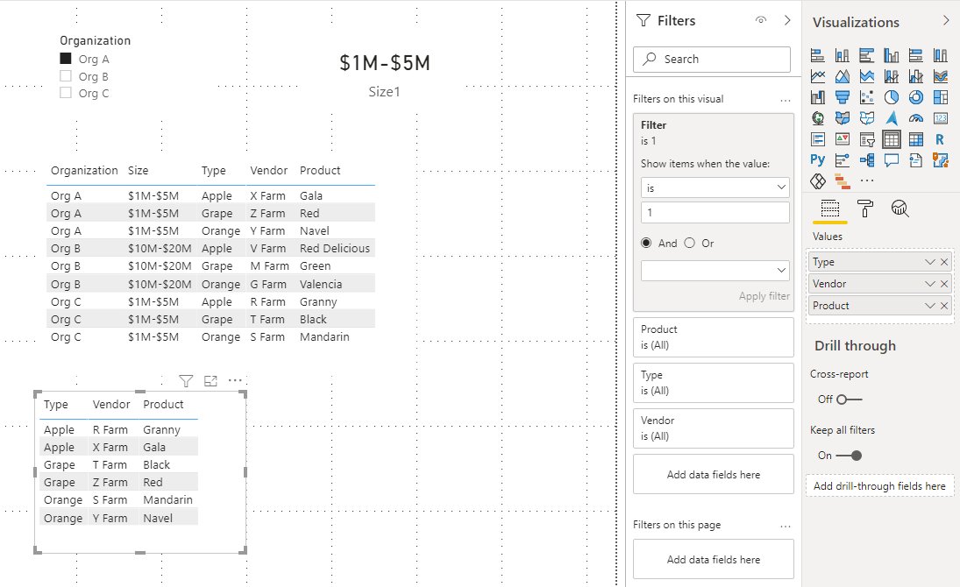The image size is (960, 587).
Task: Select the Q&A speech bubble visual
Action: pos(892,159)
